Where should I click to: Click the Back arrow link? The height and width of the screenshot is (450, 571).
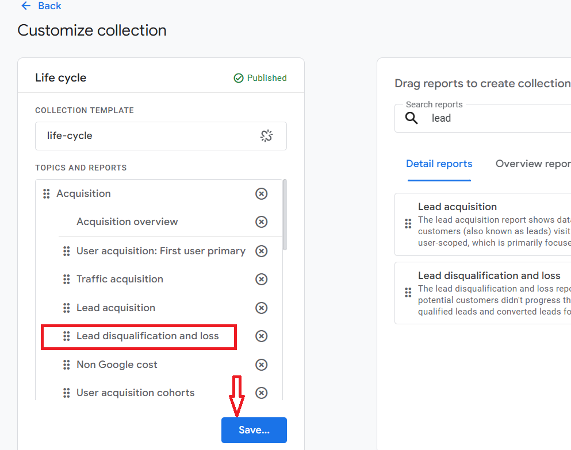point(40,6)
